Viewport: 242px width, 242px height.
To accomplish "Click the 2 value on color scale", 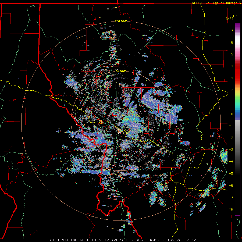I will point(232,90).
